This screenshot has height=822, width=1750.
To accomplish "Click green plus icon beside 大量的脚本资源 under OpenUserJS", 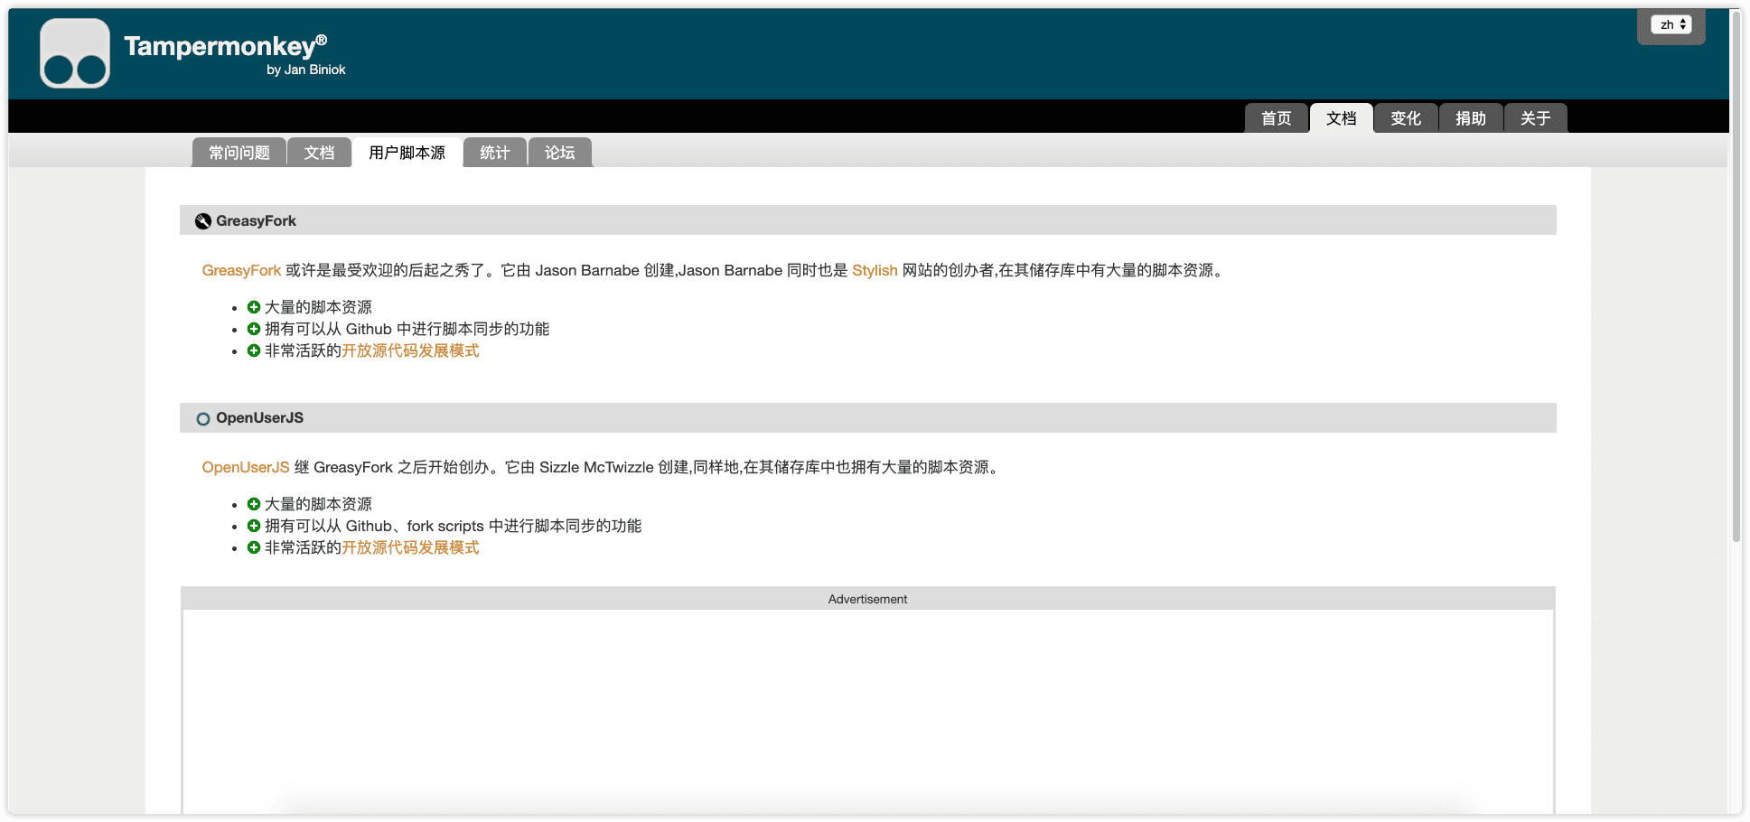I will [254, 504].
